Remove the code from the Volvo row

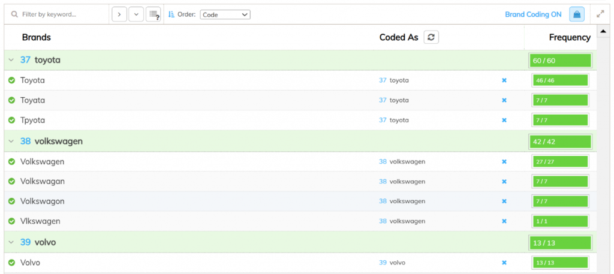tap(504, 263)
